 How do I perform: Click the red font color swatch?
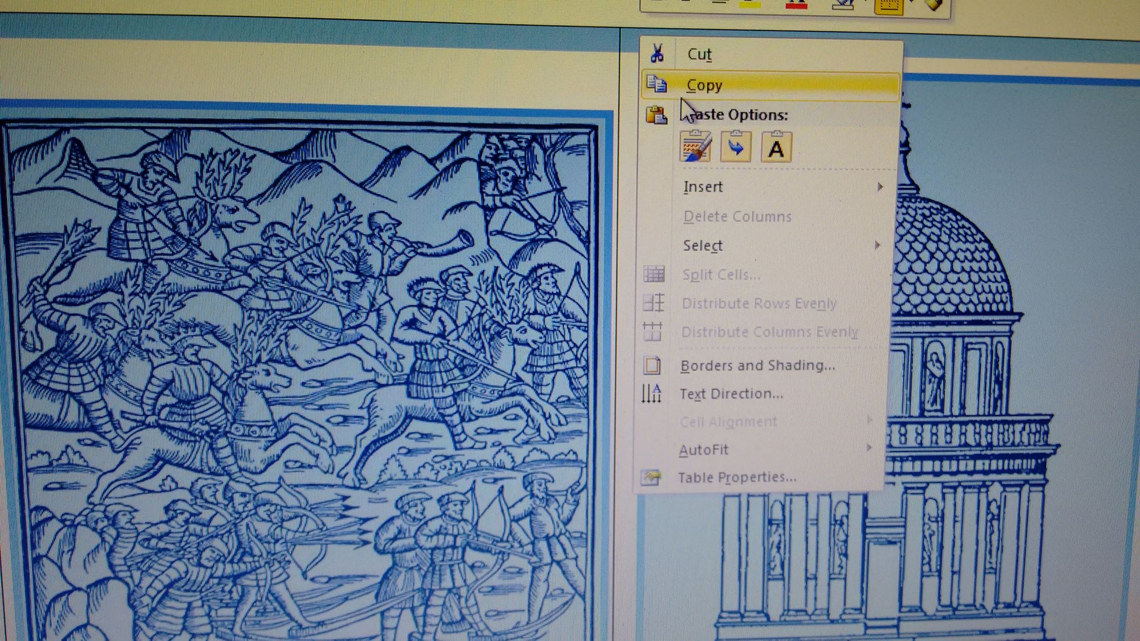797,5
